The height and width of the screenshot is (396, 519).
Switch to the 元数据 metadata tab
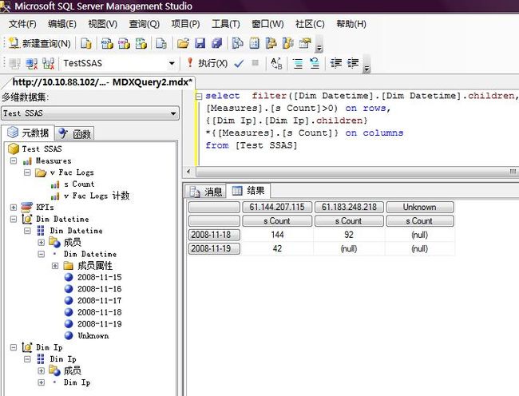point(28,133)
